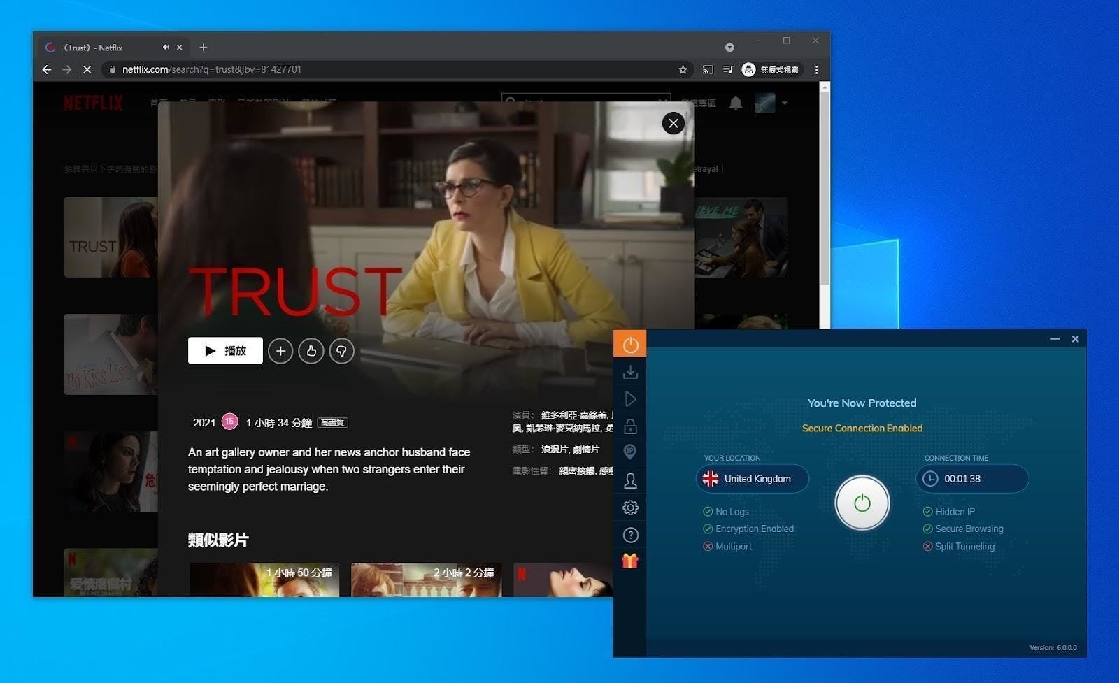Image resolution: width=1119 pixels, height=683 pixels.
Task: Stop loading the Netflix page
Action: pyautogui.click(x=87, y=69)
